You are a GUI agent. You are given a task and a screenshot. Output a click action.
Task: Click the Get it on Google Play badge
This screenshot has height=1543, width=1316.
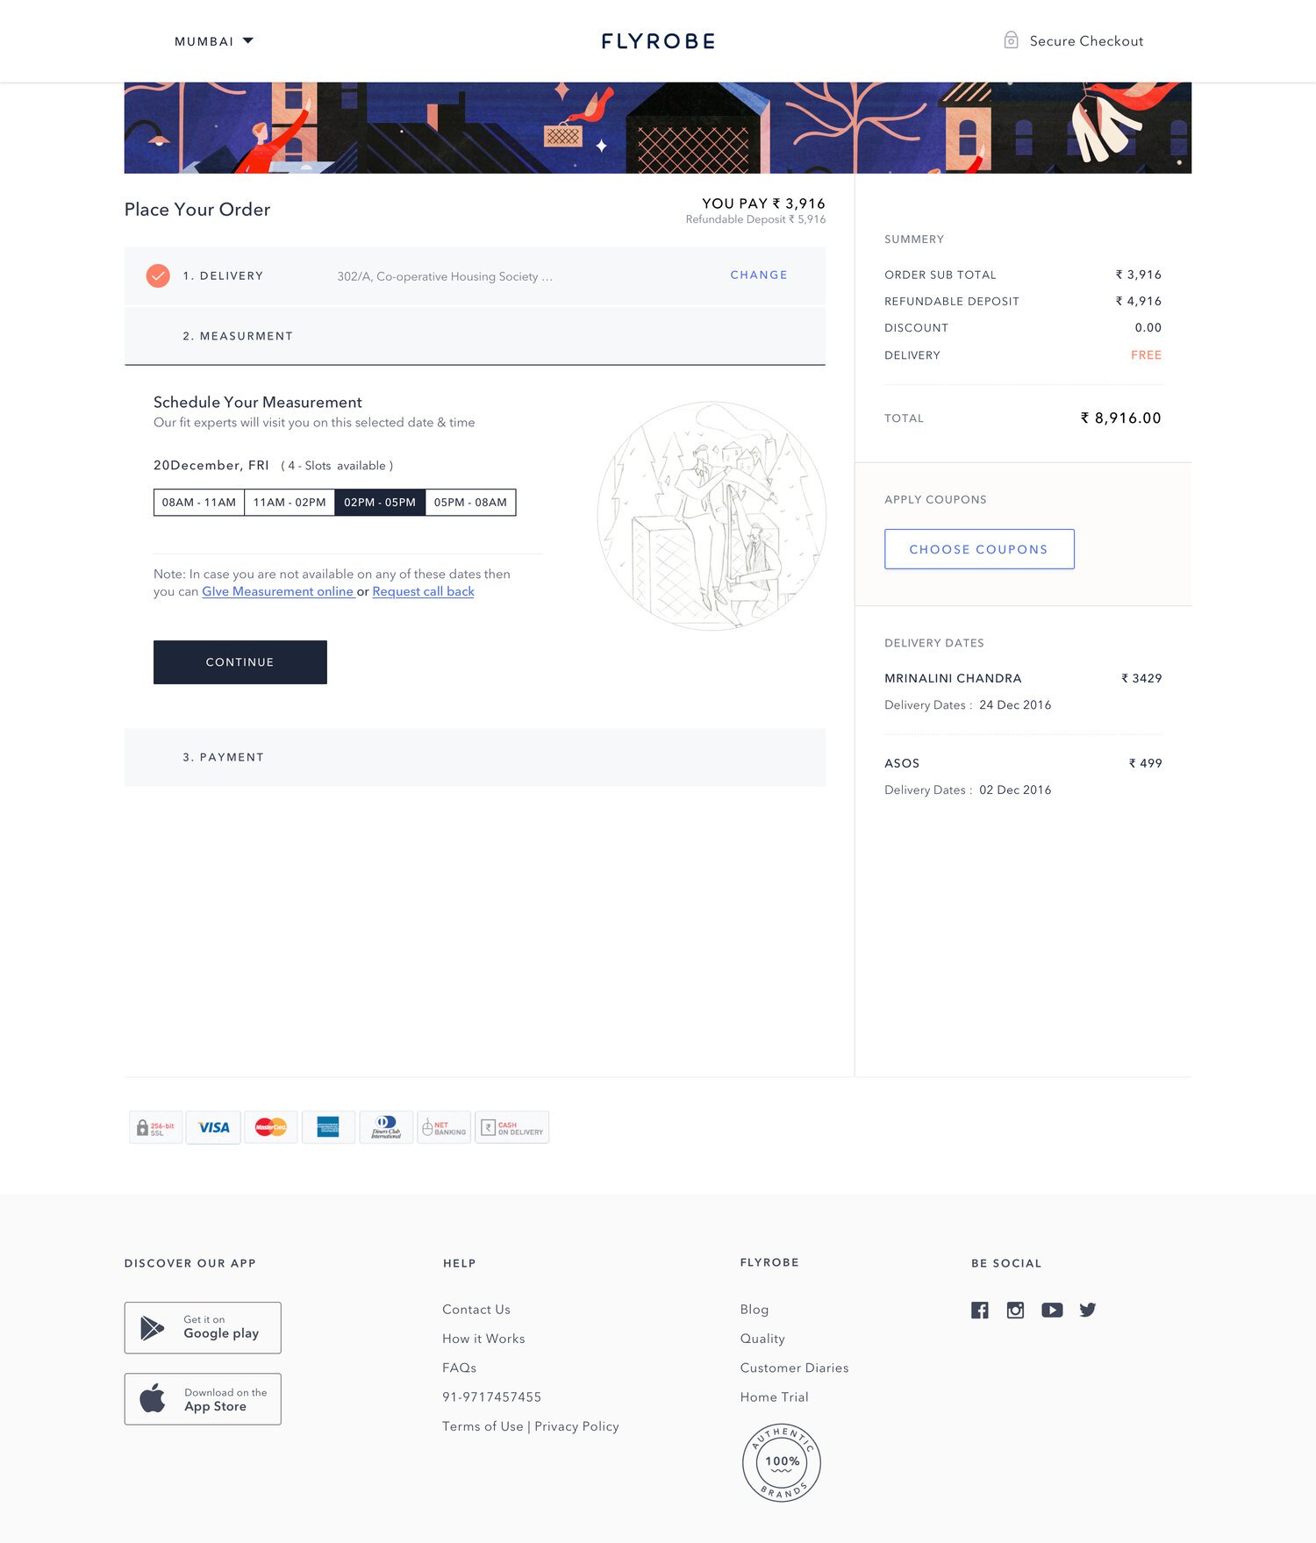(x=203, y=1327)
